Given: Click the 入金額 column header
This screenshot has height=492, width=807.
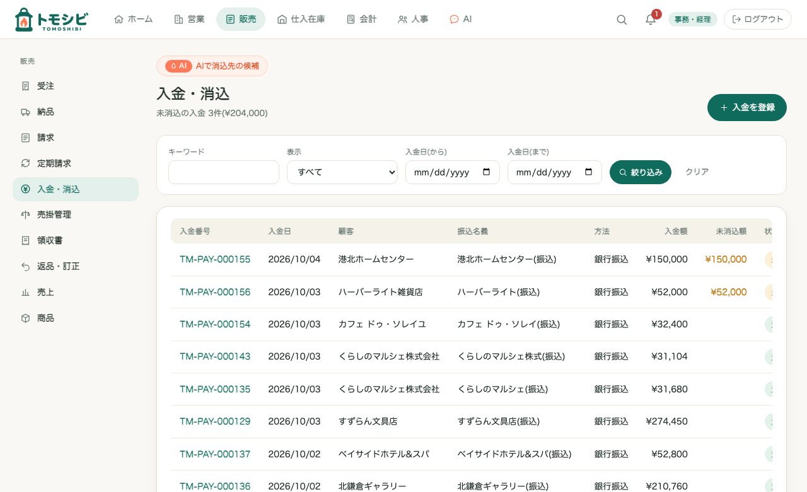Looking at the screenshot, I should [676, 231].
